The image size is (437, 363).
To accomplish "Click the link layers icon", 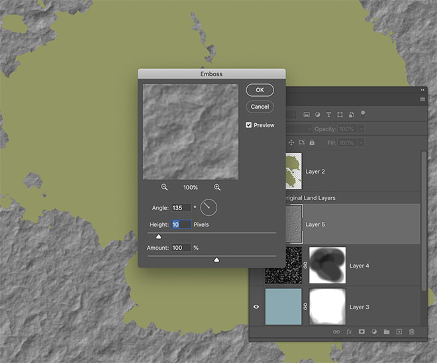I will point(336,331).
